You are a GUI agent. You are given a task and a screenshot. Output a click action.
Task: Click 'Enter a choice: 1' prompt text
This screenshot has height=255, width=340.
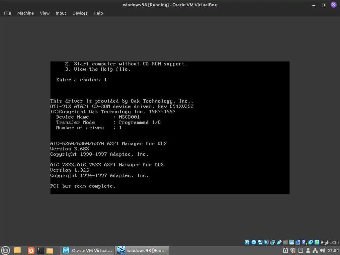(82, 80)
